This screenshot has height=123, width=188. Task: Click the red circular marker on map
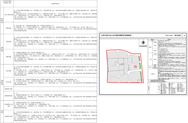tap(136, 67)
